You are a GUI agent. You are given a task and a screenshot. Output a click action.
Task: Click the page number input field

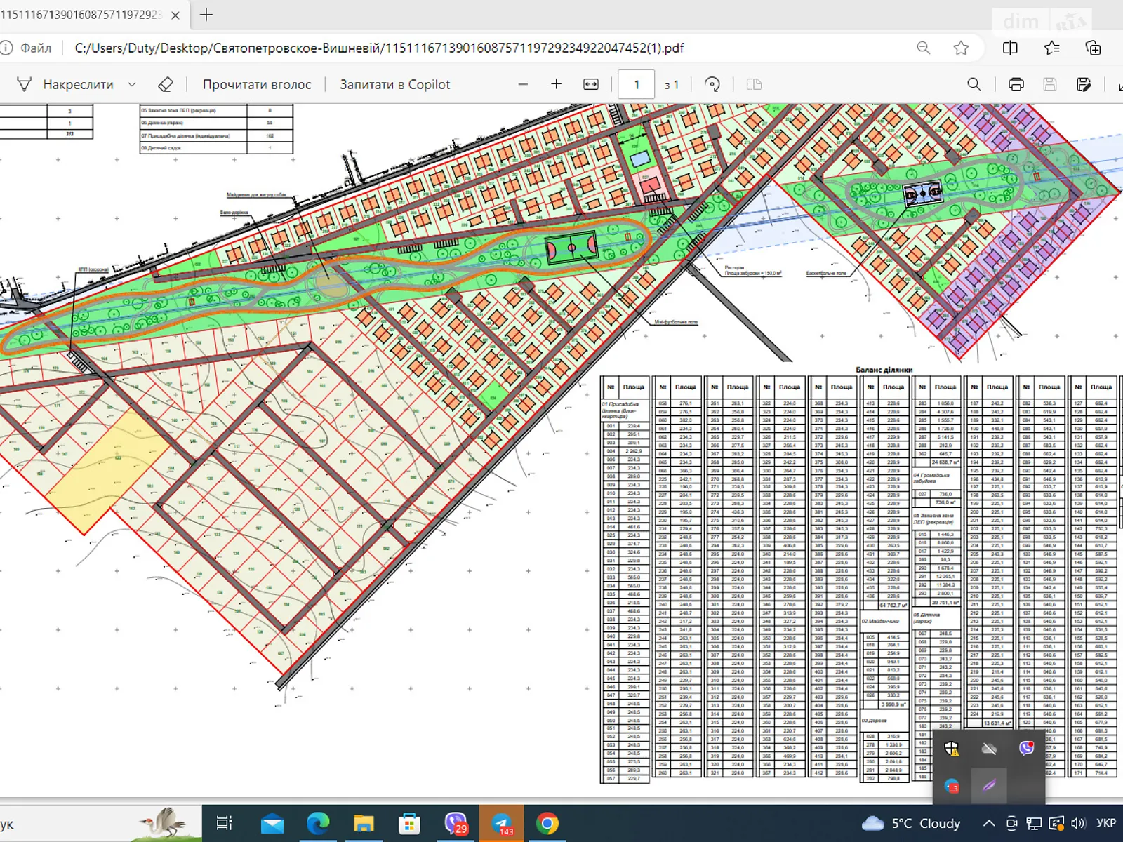[637, 84]
